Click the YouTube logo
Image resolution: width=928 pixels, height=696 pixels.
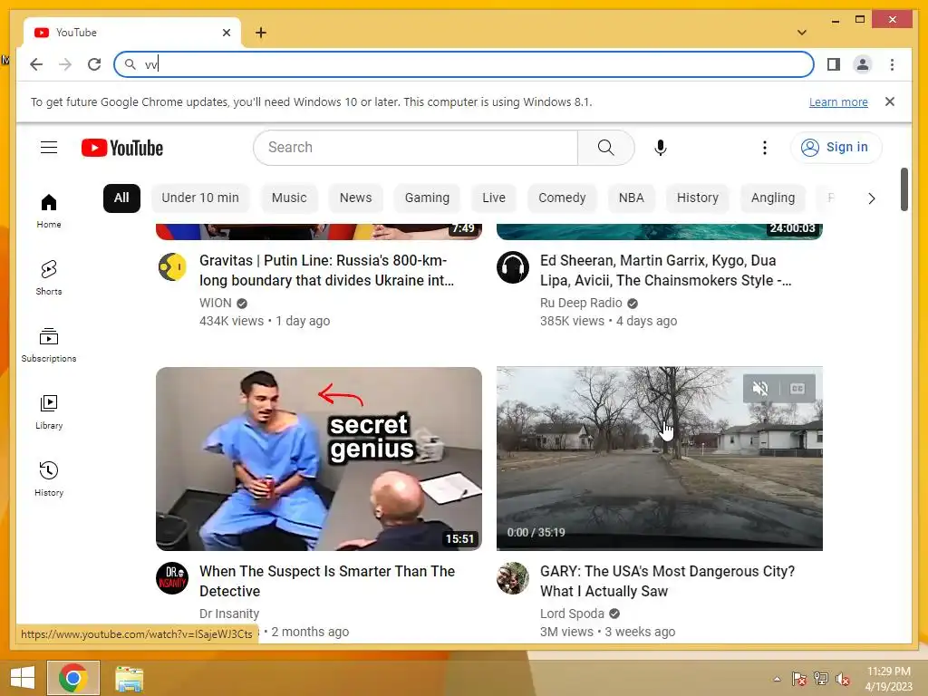tap(122, 148)
